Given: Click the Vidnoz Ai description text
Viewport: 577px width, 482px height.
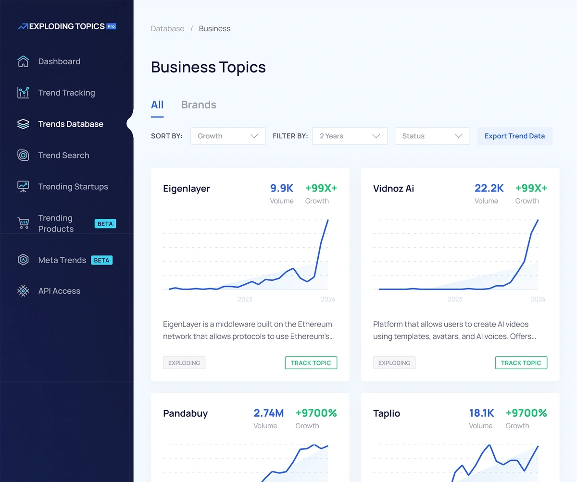Looking at the screenshot, I should (455, 330).
